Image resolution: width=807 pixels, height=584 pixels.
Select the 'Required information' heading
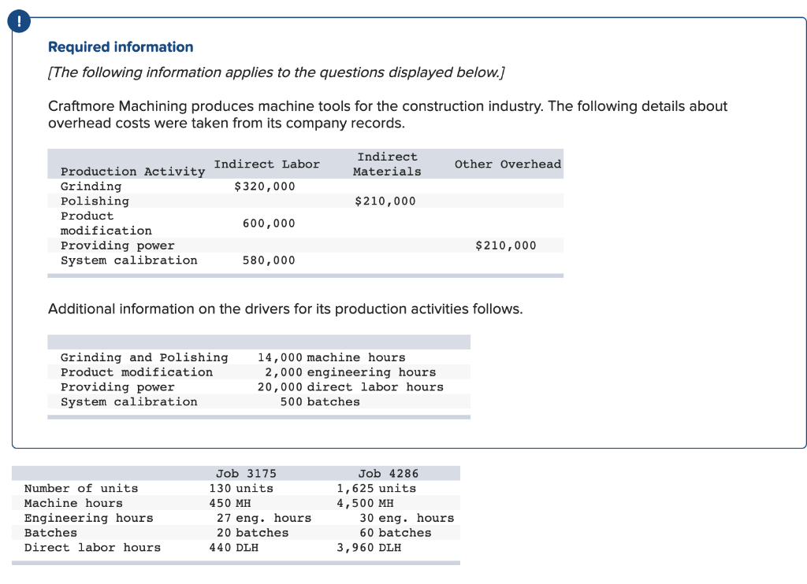click(x=121, y=46)
